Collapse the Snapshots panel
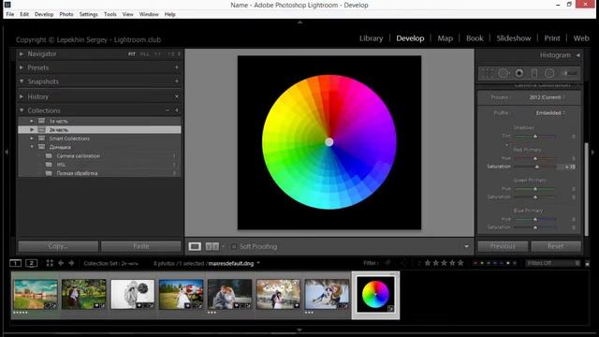The height and width of the screenshot is (337, 599). (22, 81)
